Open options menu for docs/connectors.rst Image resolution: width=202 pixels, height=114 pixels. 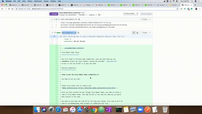click(150, 33)
